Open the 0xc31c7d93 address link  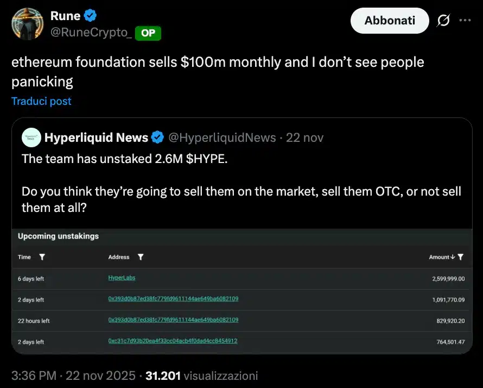tap(173, 341)
